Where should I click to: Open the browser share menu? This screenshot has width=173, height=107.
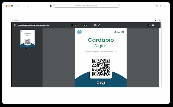tap(157, 6)
